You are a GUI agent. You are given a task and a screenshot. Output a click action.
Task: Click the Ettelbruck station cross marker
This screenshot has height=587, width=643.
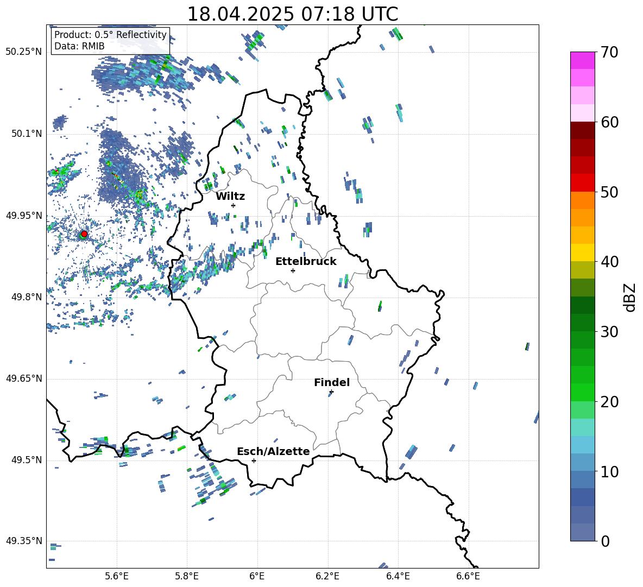tap(293, 270)
